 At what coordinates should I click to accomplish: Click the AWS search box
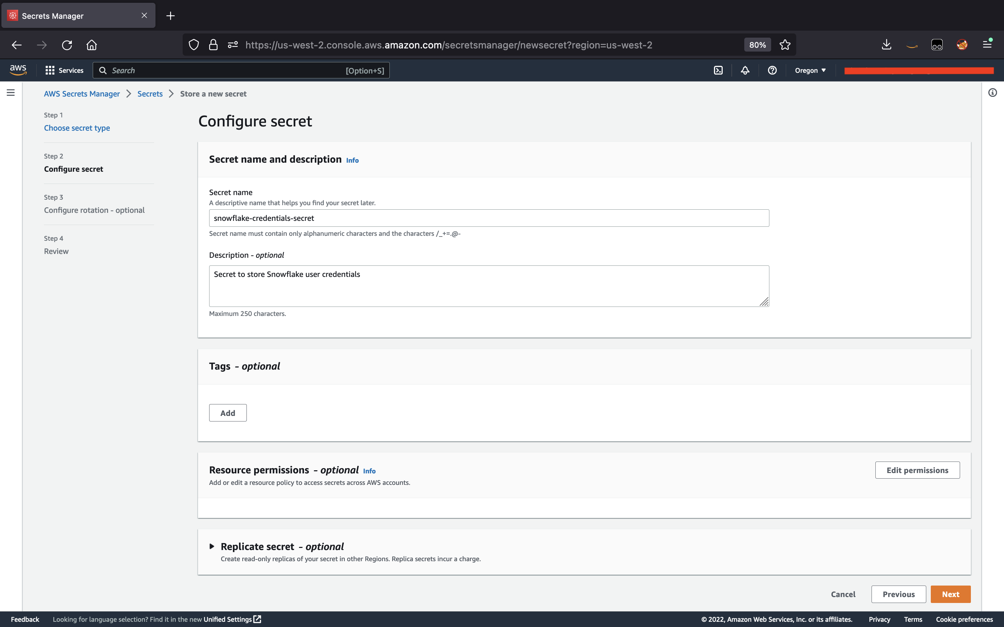[241, 70]
